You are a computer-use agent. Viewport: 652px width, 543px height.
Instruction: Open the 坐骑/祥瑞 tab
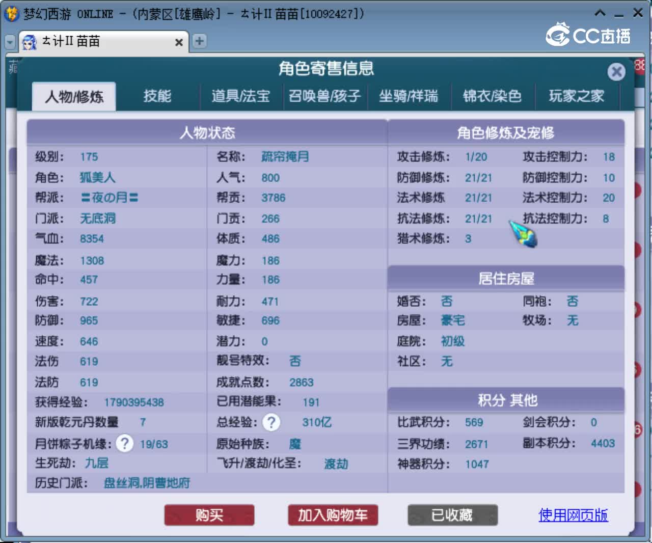[x=408, y=96]
